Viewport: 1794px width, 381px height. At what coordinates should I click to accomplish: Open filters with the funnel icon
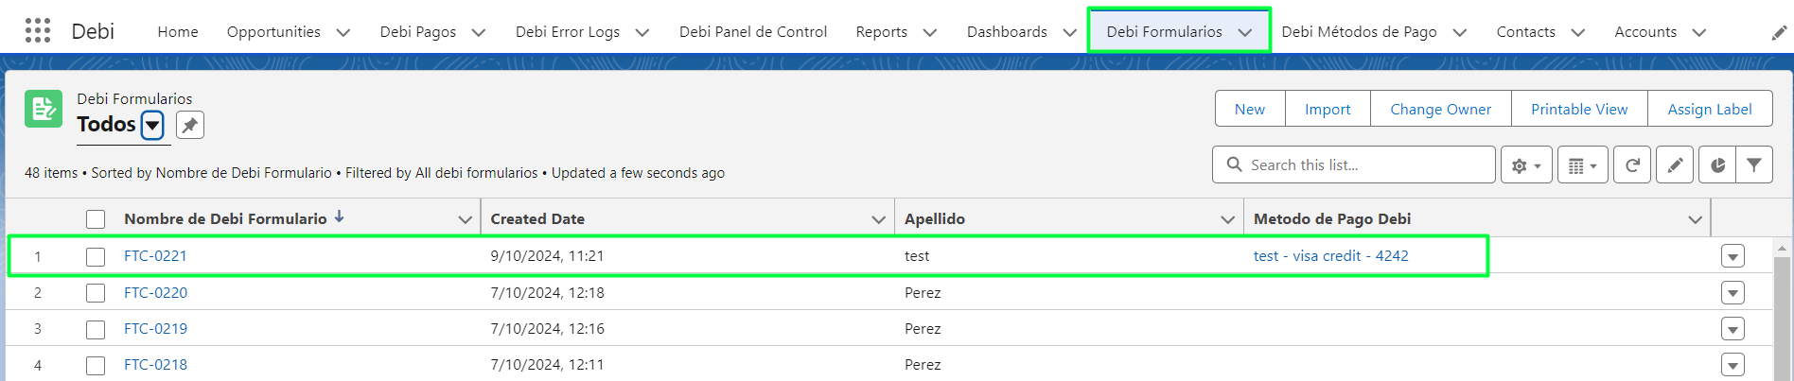click(1754, 165)
